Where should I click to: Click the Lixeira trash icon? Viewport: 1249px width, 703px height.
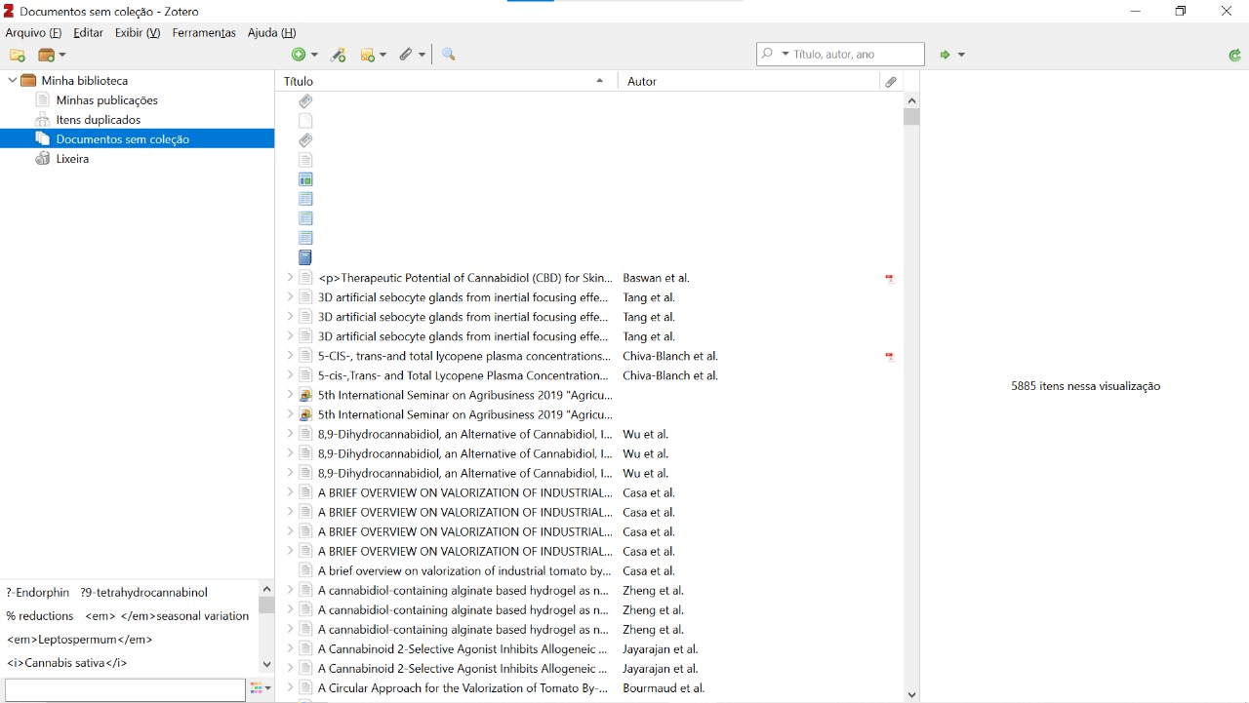pyautogui.click(x=42, y=159)
